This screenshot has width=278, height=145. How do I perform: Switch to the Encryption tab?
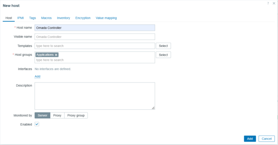click(83, 18)
